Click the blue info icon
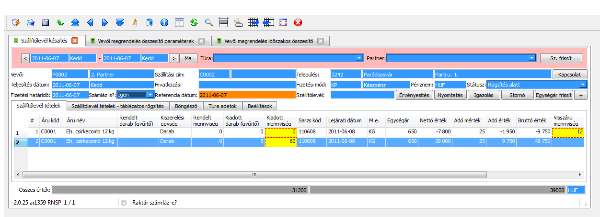The image size is (600, 217). tap(164, 22)
